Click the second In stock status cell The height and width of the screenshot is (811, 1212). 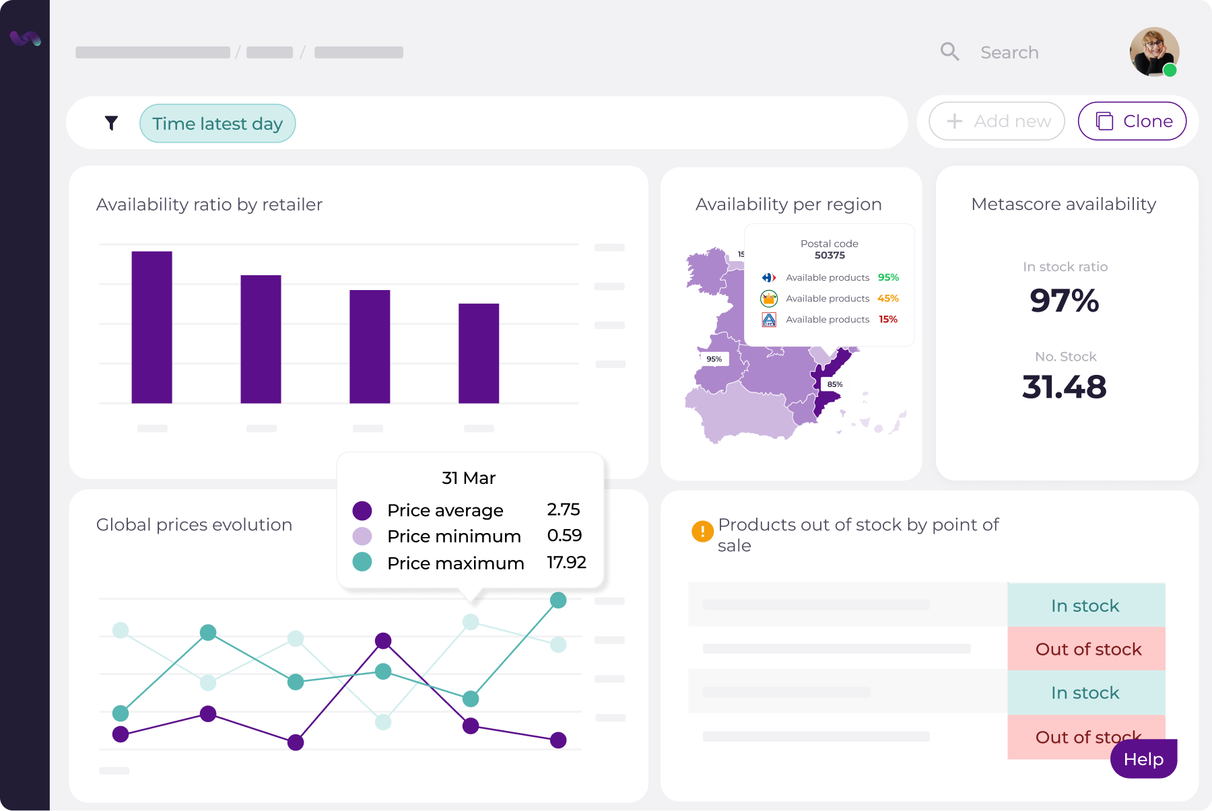(1086, 693)
